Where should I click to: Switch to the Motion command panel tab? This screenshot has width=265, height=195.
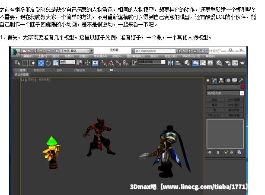click(x=228, y=81)
